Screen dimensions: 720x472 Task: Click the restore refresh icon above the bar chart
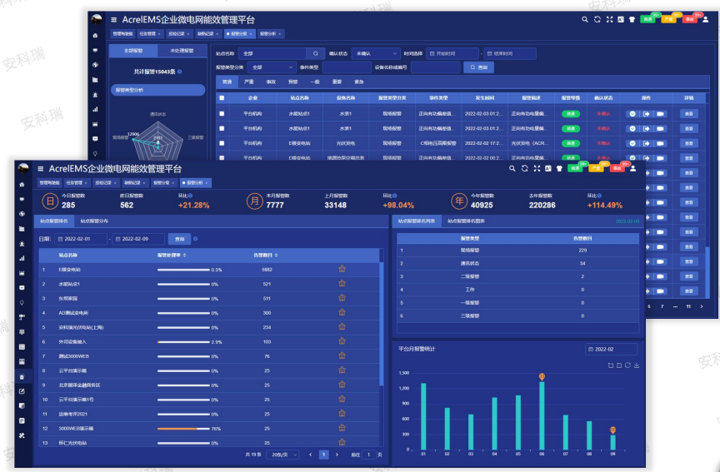[x=627, y=365]
